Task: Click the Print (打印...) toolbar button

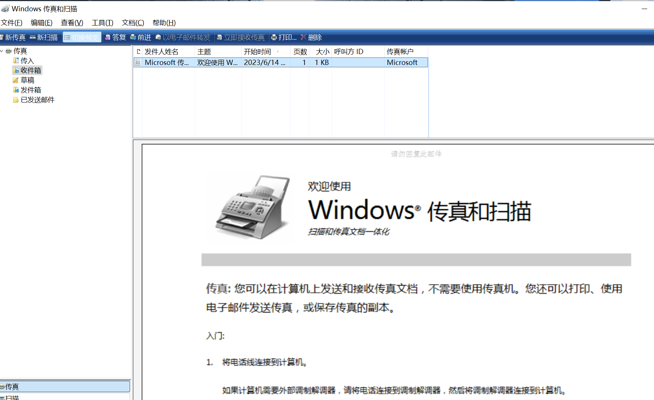Action: (x=284, y=37)
